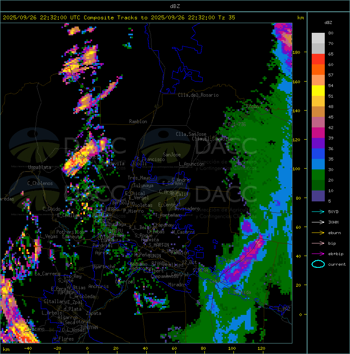
Task: Click the Uspallata map label
Action: point(40,167)
